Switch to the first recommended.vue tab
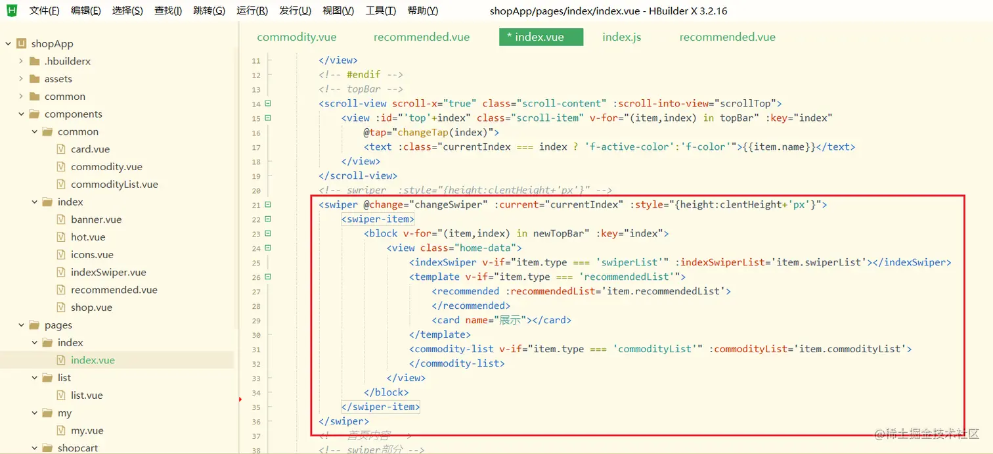Image resolution: width=993 pixels, height=454 pixels. click(x=422, y=37)
